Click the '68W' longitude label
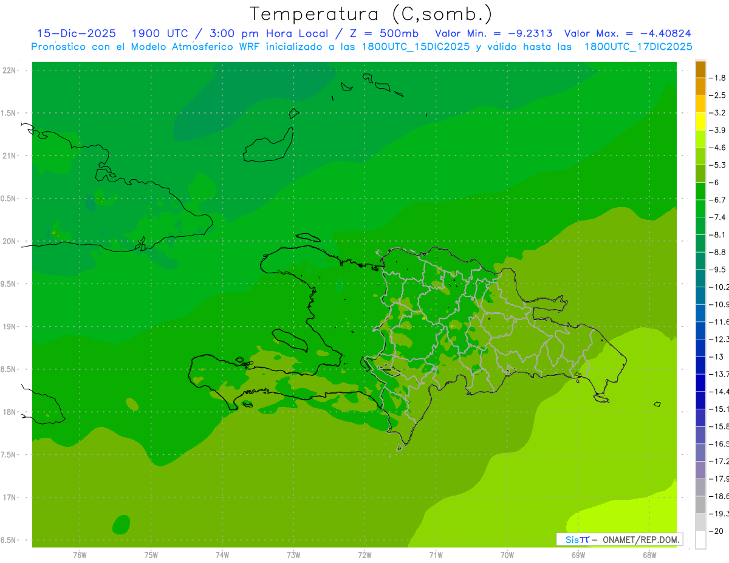This screenshot has width=729, height=563. (649, 554)
